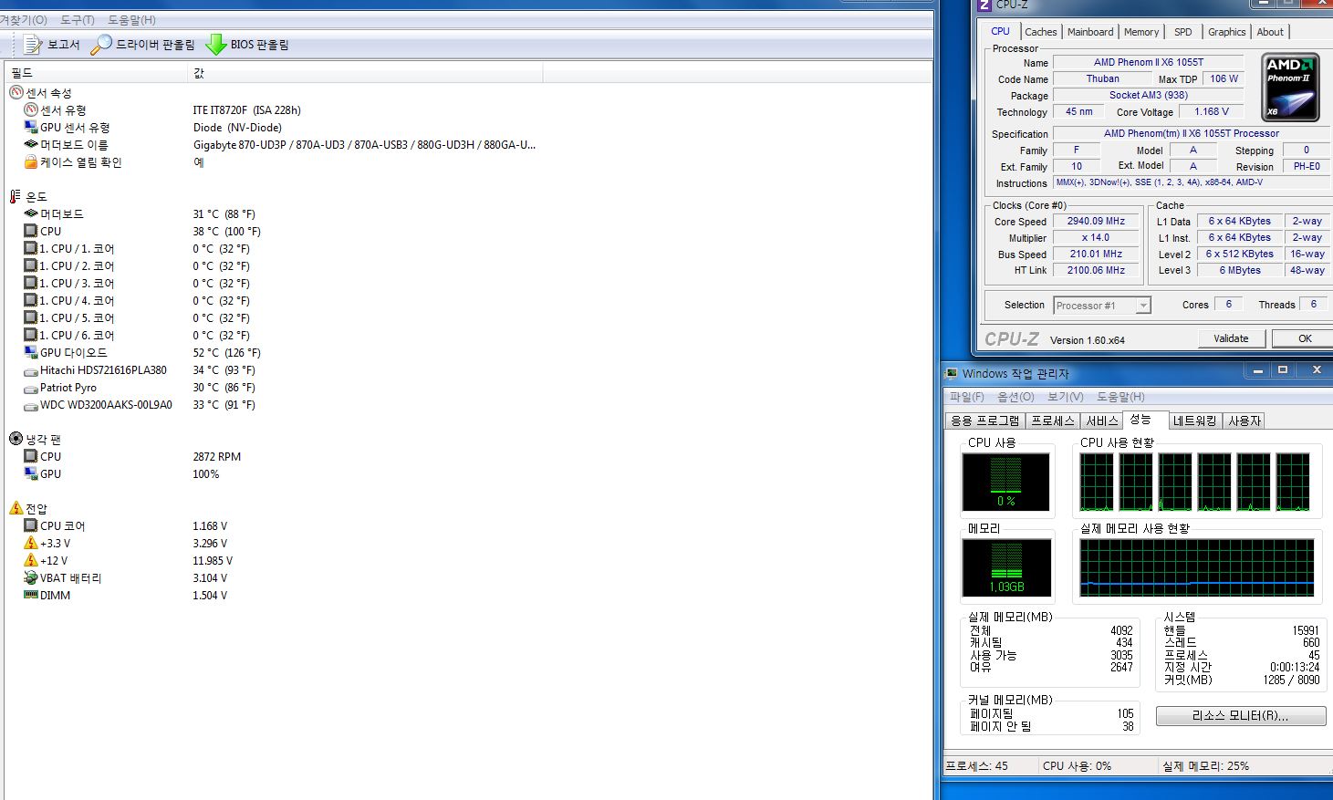The height and width of the screenshot is (800, 1333).
Task: Switch to the 네트워킹 tab in Task Manager
Action: (x=1194, y=421)
